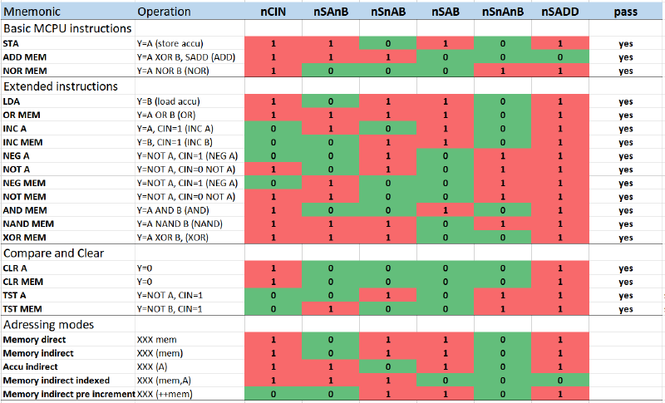665x403 pixels.
Task: Click the Mnemonic column header
Action: point(32,12)
